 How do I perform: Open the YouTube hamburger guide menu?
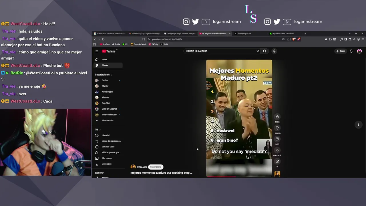click(x=97, y=51)
